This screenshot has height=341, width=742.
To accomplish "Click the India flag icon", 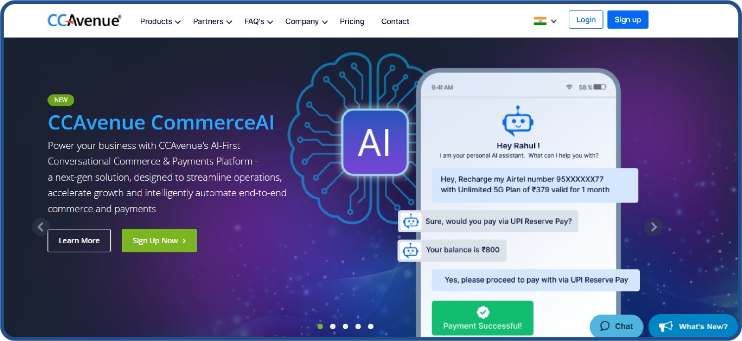I will point(540,21).
